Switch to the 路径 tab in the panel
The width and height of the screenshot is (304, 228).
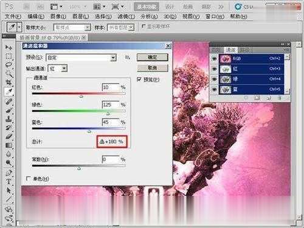(244, 50)
